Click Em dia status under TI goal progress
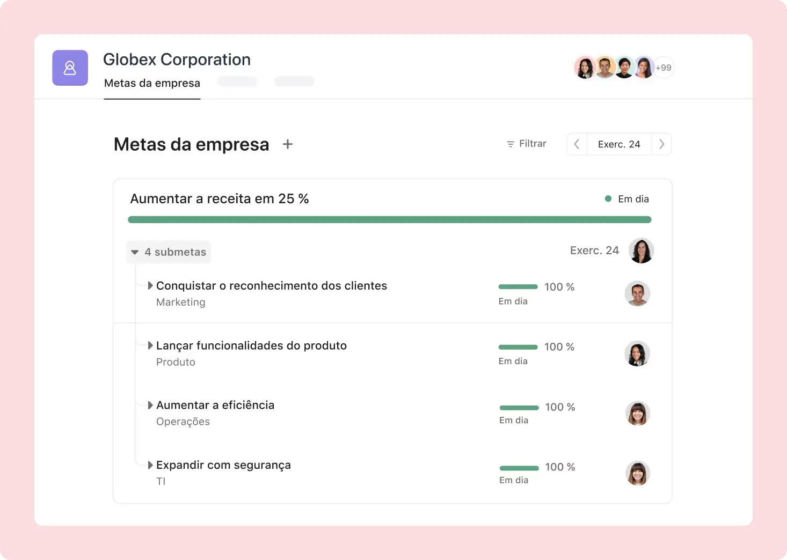 514,481
